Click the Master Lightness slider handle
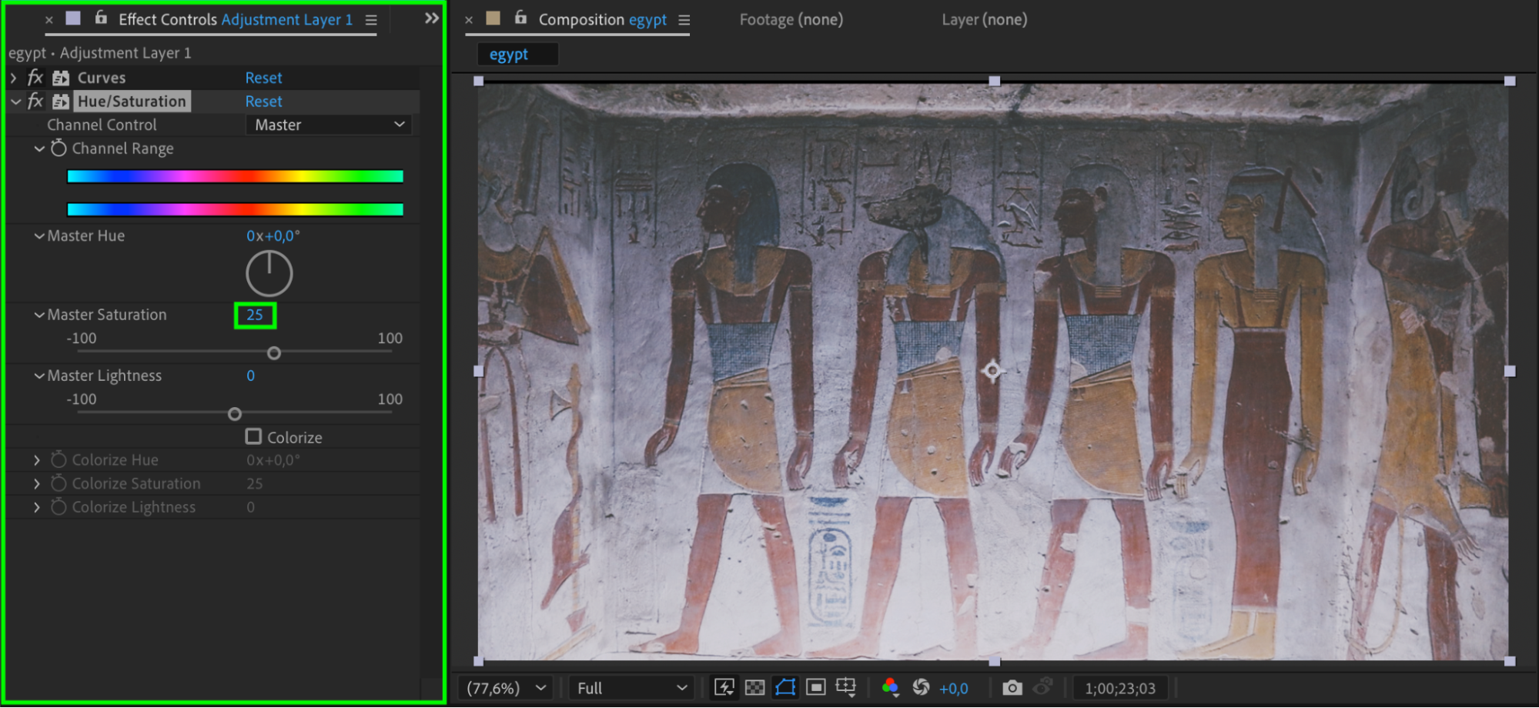Screen dimensions: 1539x708 [235, 414]
